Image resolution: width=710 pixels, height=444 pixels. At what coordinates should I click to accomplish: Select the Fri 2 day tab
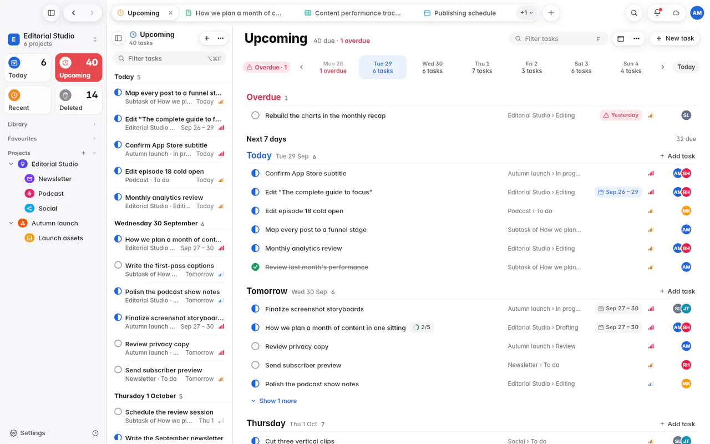tap(531, 67)
